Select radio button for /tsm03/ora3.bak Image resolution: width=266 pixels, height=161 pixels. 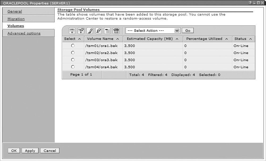point(73,60)
